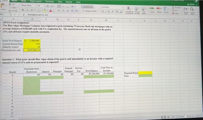Align text right
The height and width of the screenshot is (120, 203).
click(x=68, y=11)
